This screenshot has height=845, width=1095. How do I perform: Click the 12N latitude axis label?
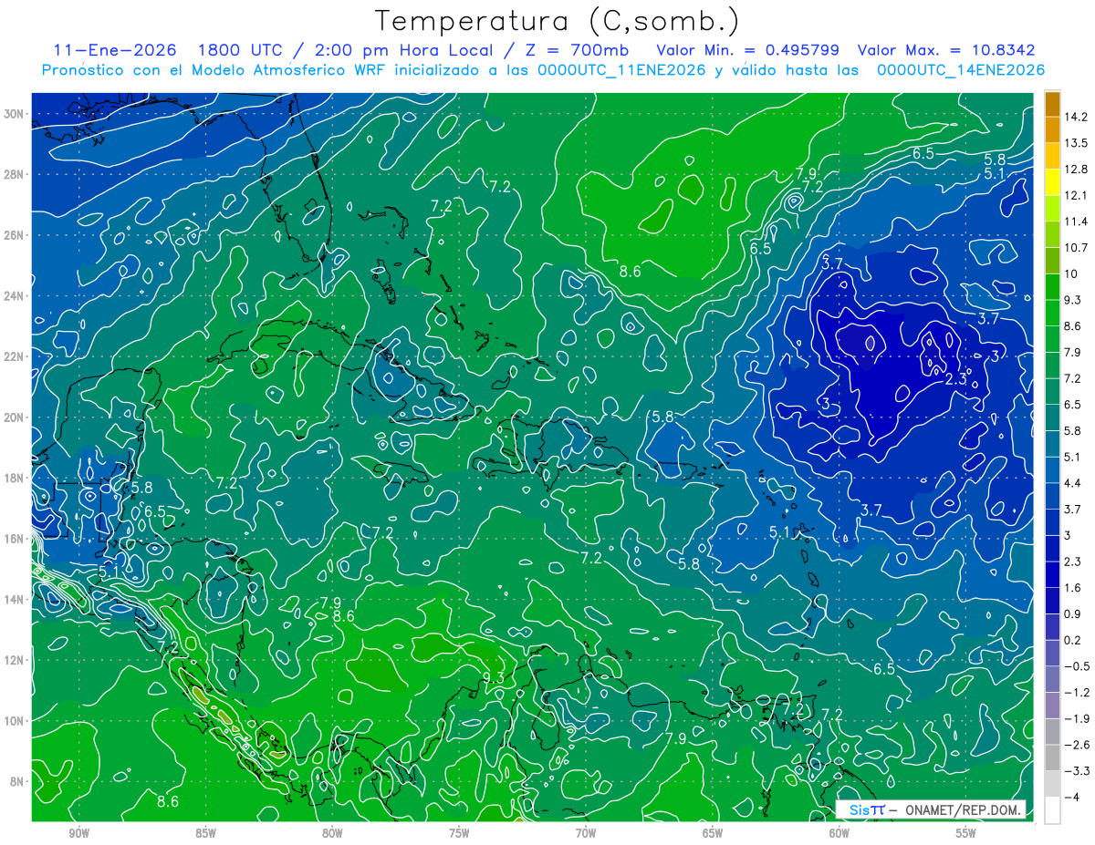tap(15, 660)
